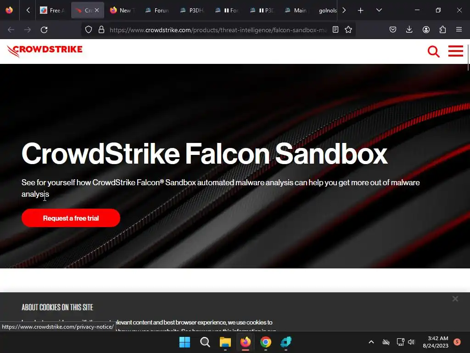
Task: Save page to Pocket
Action: pyautogui.click(x=393, y=30)
